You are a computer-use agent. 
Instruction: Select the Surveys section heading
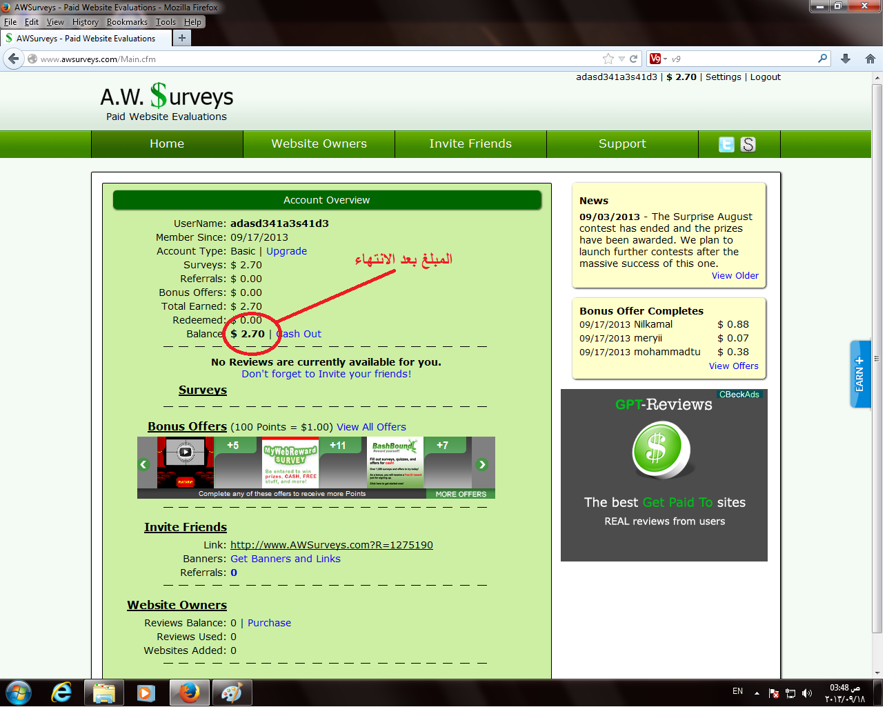pos(203,390)
